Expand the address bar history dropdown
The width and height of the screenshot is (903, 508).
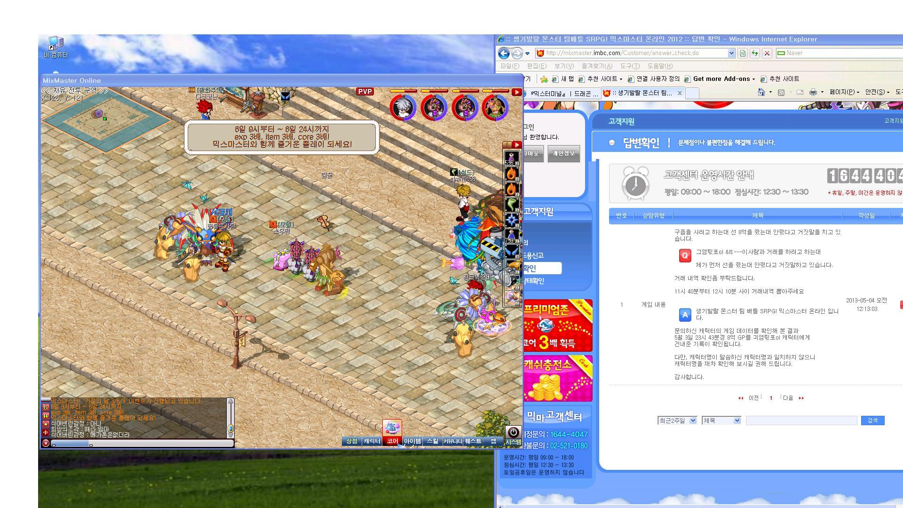click(731, 53)
